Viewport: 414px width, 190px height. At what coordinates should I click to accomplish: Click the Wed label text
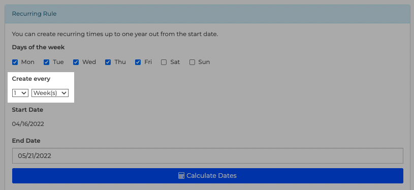pyautogui.click(x=89, y=62)
